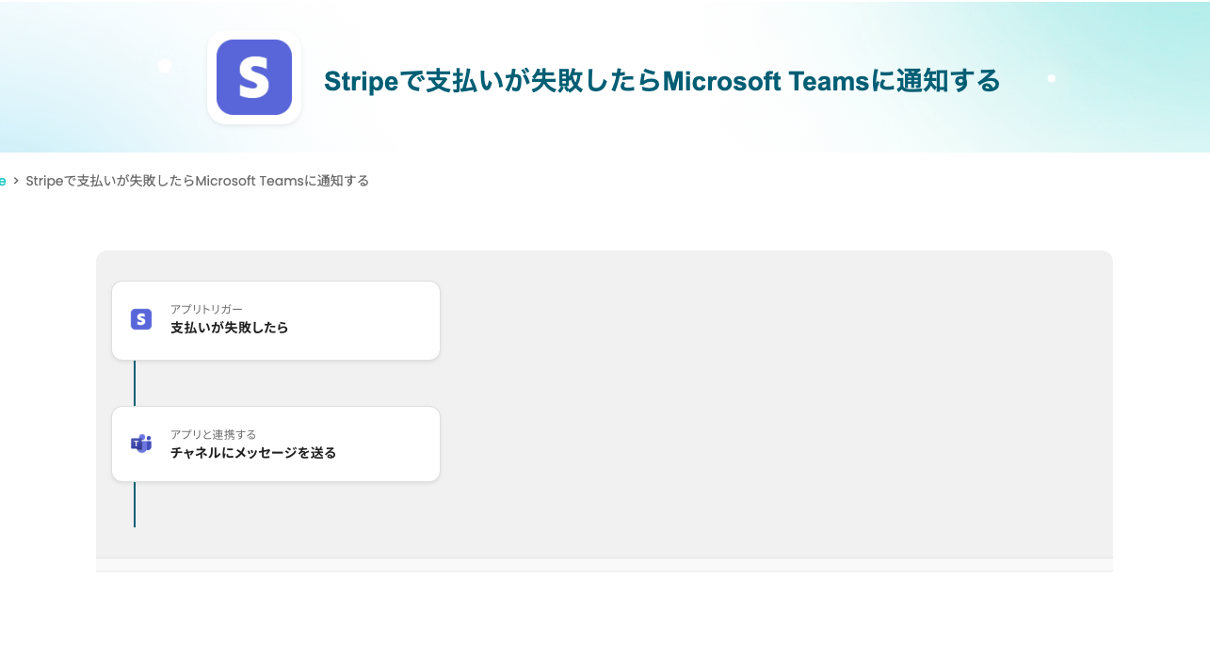Click the small Stripe icon in the trigger card
The width and height of the screenshot is (1210, 646).
(x=141, y=319)
